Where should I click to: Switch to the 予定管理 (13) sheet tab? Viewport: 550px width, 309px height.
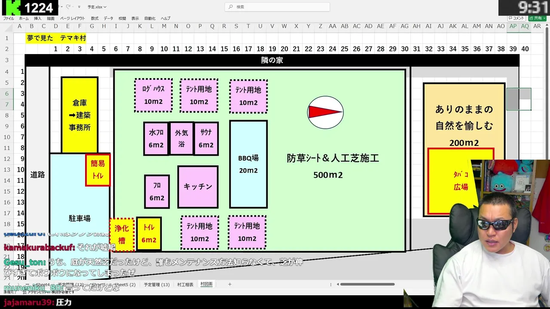pyautogui.click(x=156, y=285)
